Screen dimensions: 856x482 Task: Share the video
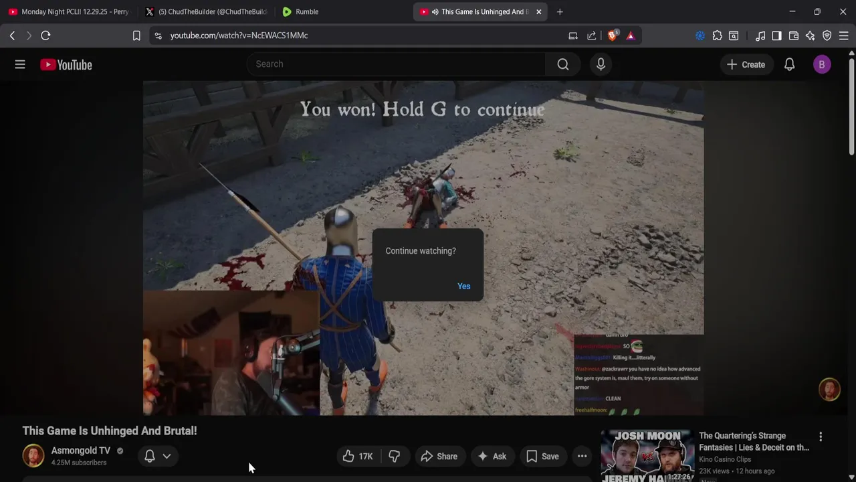[439, 457]
